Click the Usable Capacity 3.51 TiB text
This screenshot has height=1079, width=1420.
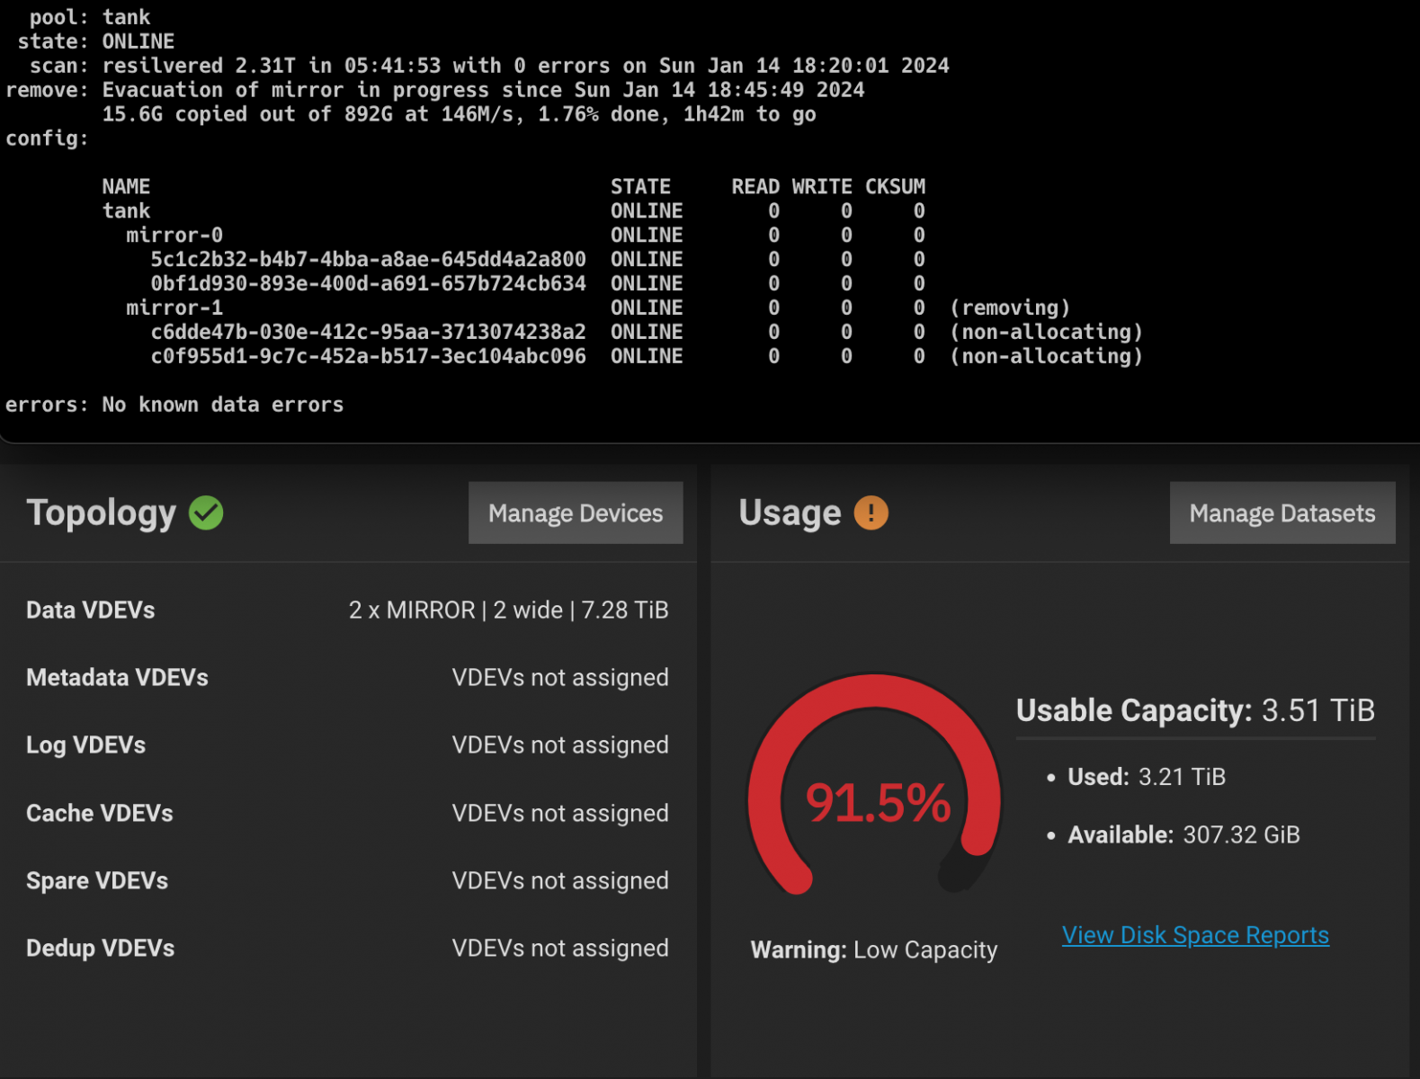click(1195, 710)
